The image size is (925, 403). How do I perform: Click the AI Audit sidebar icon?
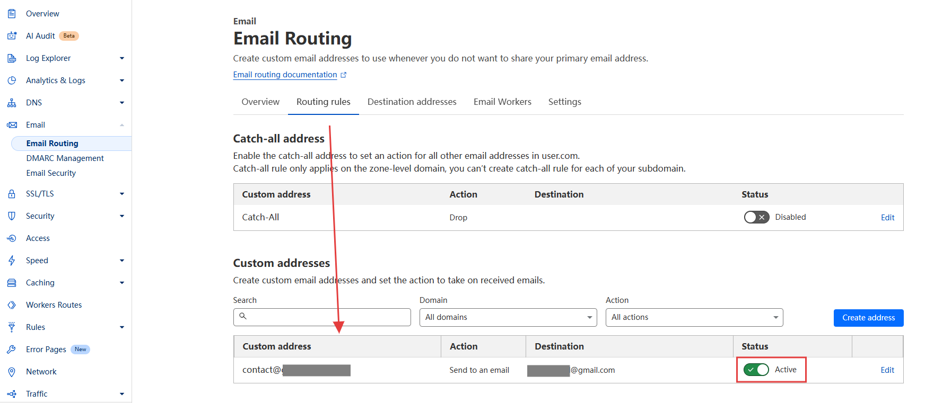[12, 36]
